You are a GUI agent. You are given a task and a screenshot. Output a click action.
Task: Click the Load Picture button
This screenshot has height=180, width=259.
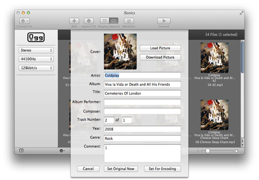pos(160,48)
